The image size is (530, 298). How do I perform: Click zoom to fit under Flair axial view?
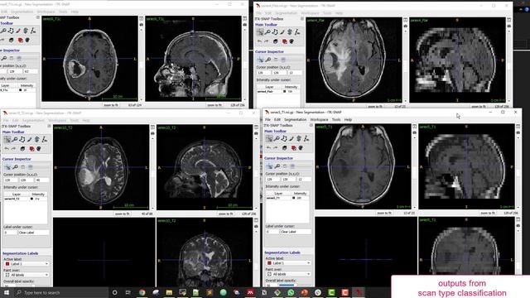coord(375,107)
